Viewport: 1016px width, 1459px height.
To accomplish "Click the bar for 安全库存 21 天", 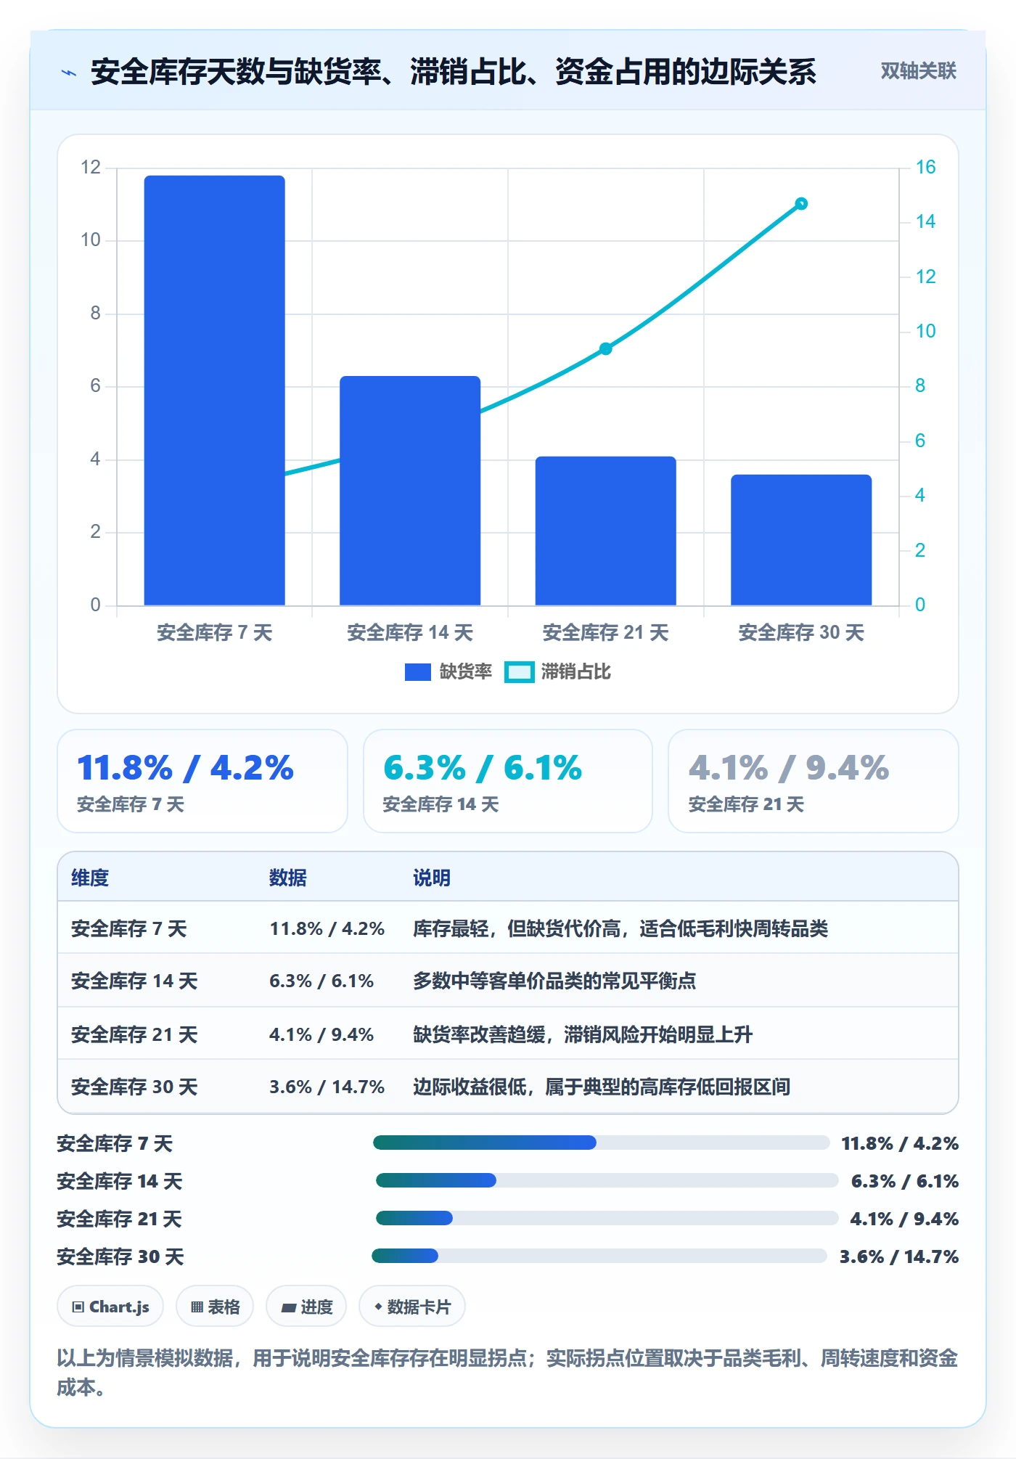I will [x=605, y=531].
